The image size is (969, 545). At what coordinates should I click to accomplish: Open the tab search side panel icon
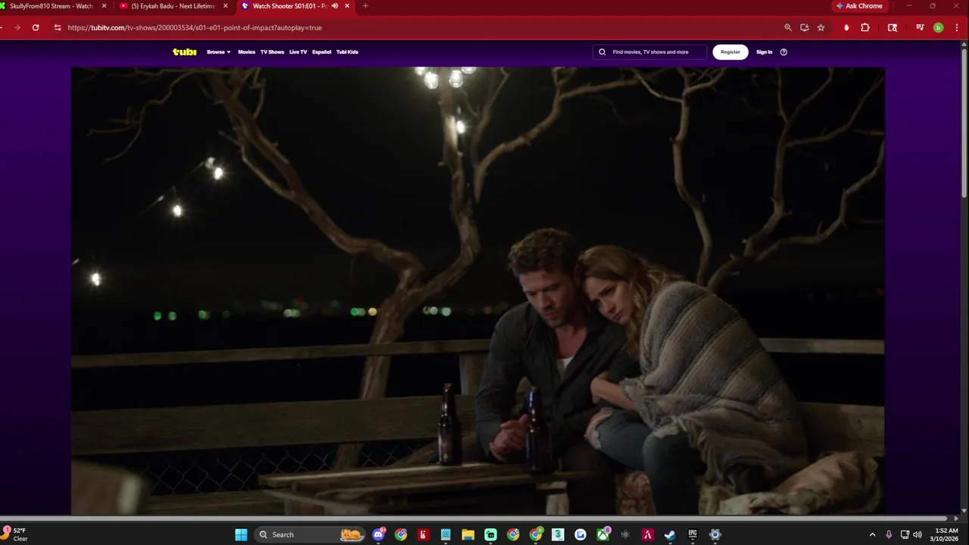click(893, 27)
